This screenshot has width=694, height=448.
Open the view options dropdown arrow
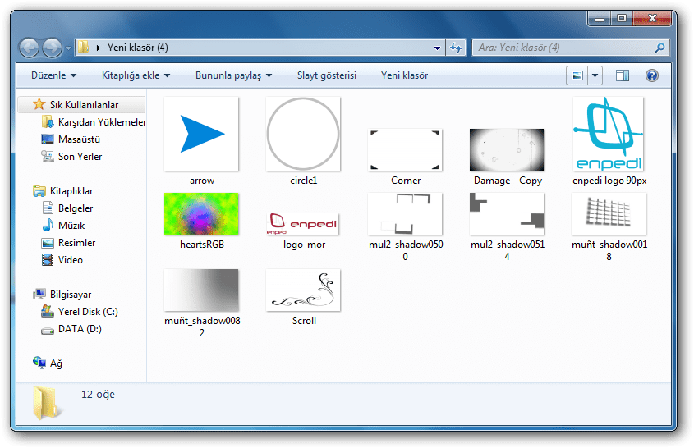595,75
